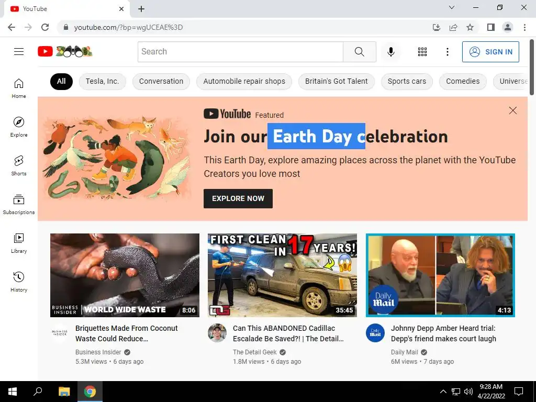Click Daily Mail channel avatar
The height and width of the screenshot is (402, 536).
click(375, 332)
